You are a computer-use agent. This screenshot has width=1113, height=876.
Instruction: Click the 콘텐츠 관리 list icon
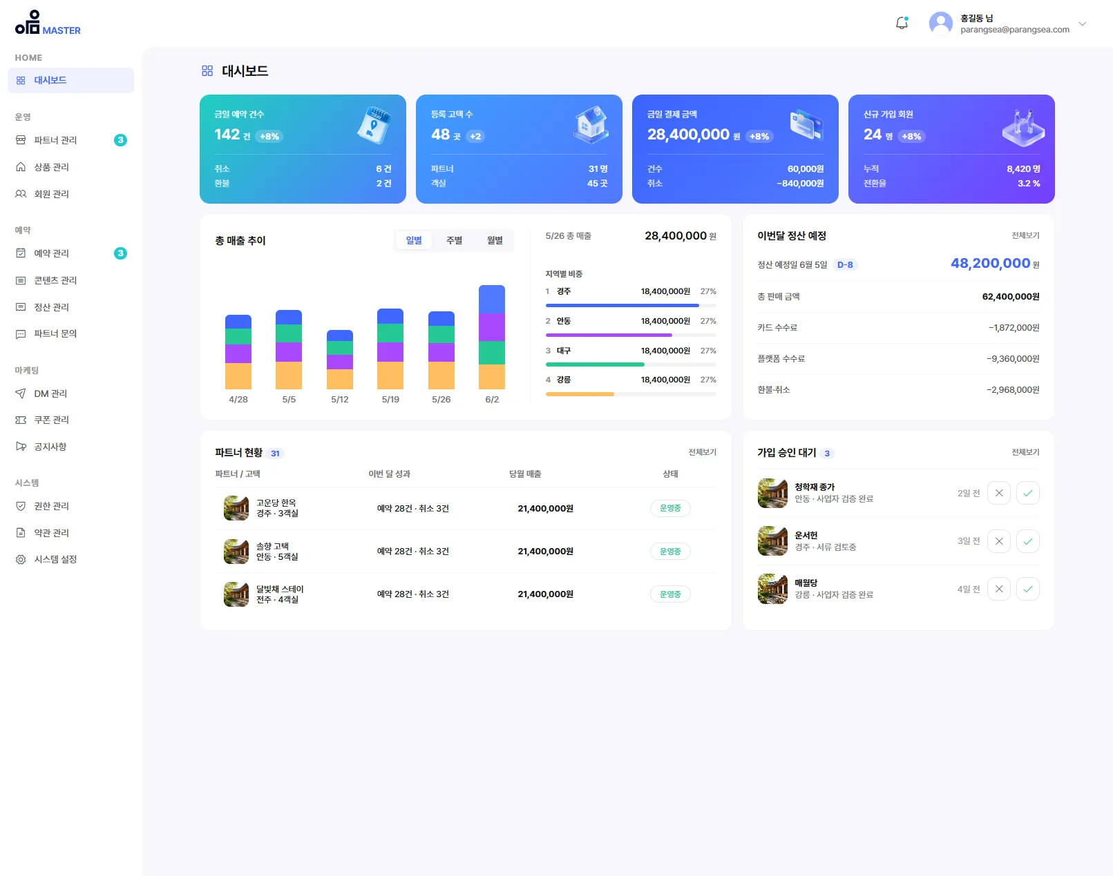[x=21, y=280]
